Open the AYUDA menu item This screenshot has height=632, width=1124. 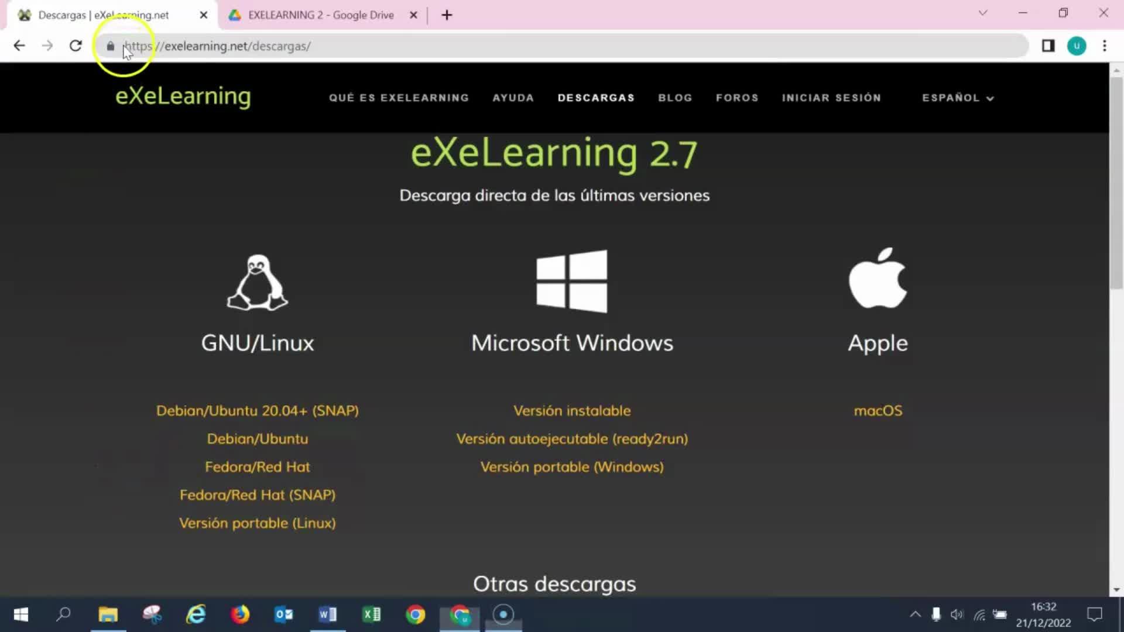(x=513, y=98)
